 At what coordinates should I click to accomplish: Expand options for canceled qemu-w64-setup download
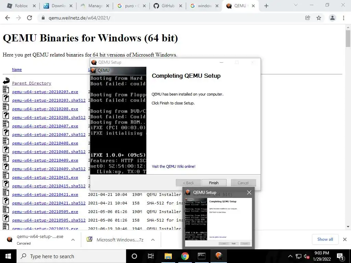(x=73, y=240)
